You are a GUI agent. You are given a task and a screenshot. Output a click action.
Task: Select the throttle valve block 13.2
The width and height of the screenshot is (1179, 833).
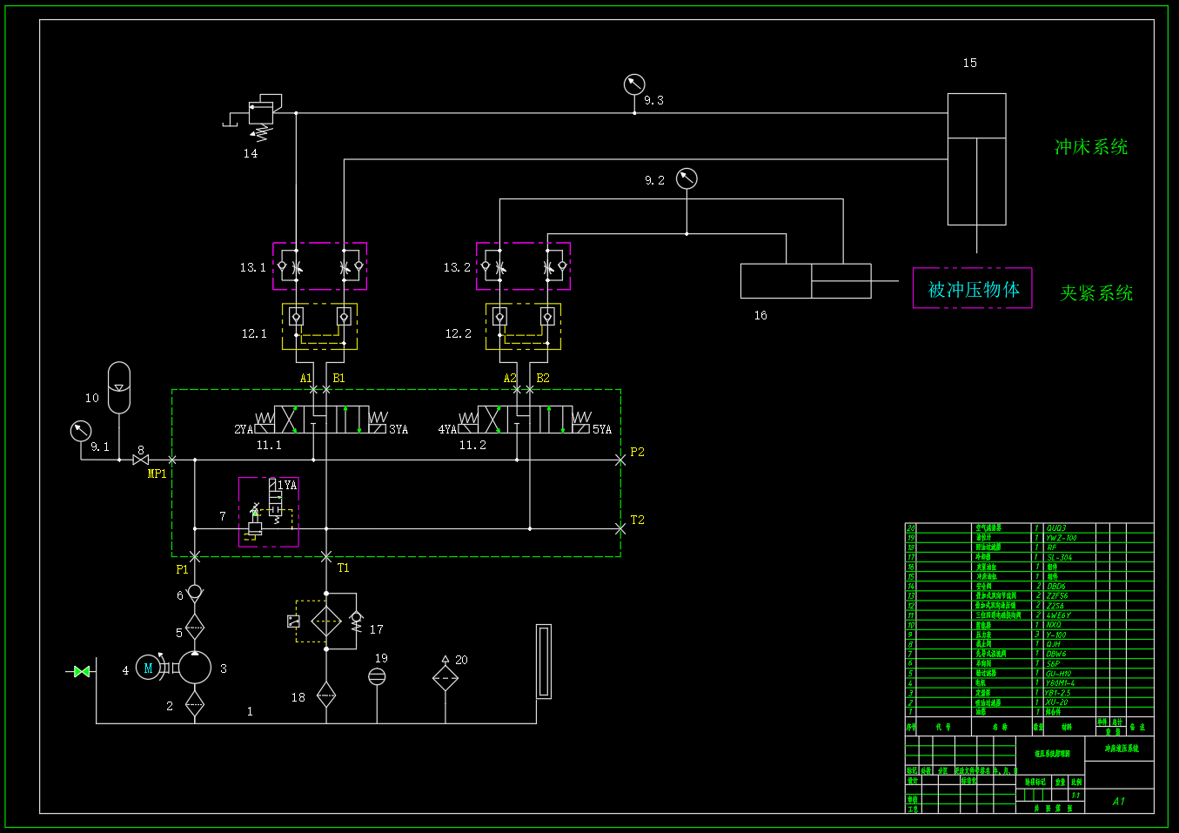(x=523, y=266)
